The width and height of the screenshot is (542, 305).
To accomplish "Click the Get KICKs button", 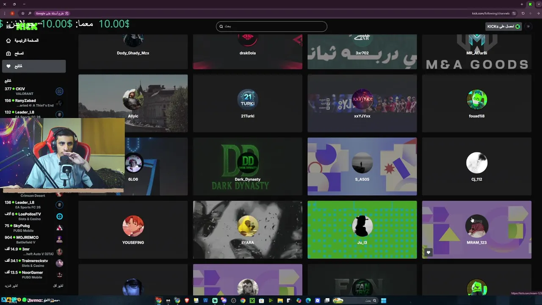I will [503, 26].
